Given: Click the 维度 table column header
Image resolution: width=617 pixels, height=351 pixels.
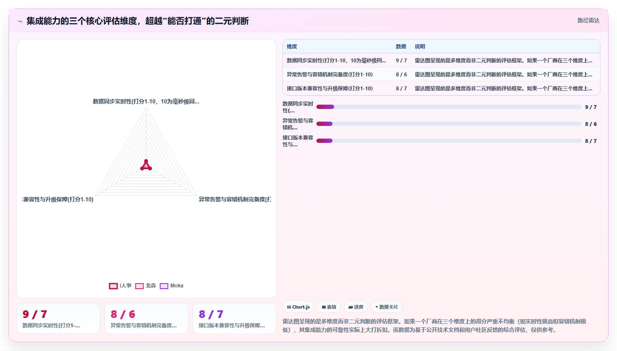Looking at the screenshot, I should click(292, 47).
